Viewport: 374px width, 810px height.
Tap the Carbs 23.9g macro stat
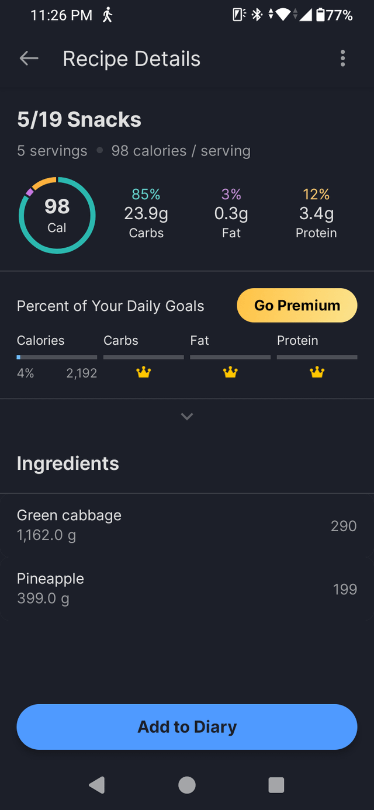click(x=146, y=213)
